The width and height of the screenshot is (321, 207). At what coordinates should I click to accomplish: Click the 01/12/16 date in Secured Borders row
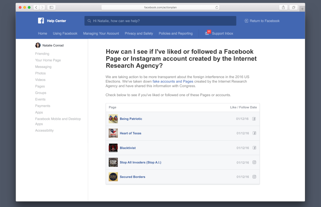[x=243, y=177]
